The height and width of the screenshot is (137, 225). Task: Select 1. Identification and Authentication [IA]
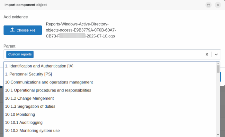pyautogui.click(x=39, y=66)
